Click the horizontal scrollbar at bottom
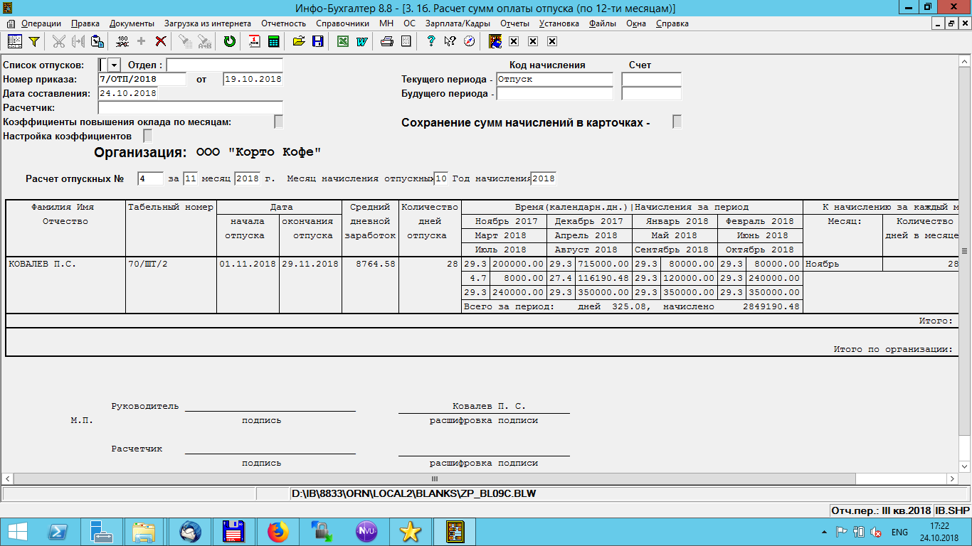This screenshot has width=972, height=546. coord(434,479)
